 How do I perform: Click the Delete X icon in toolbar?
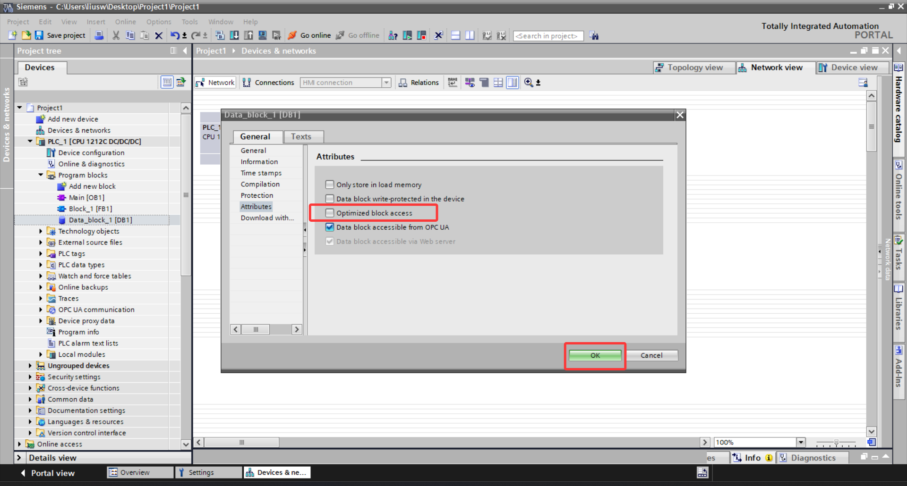pyautogui.click(x=159, y=35)
